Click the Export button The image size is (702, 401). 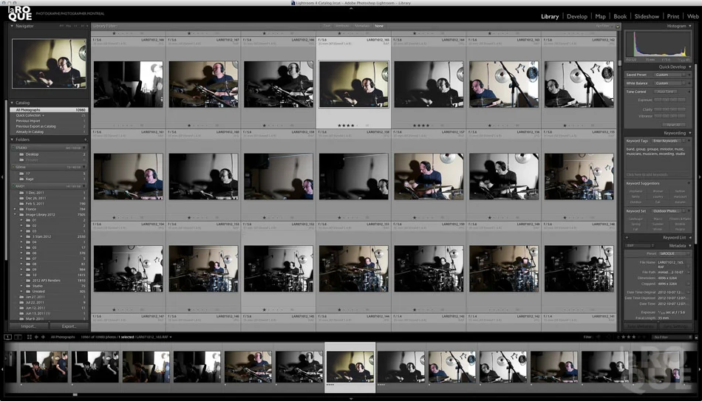(x=69, y=326)
